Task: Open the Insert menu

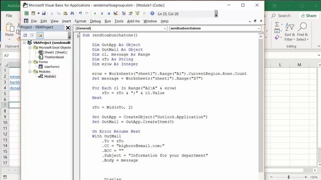Action: (x=67, y=21)
